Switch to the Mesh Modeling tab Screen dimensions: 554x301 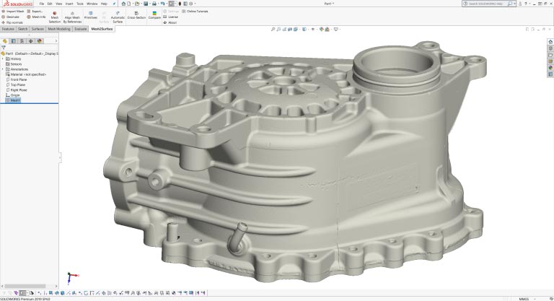click(60, 29)
